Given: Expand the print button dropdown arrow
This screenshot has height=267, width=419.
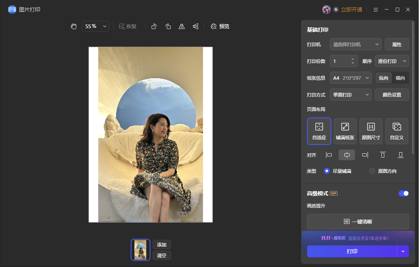Looking at the screenshot, I should pyautogui.click(x=403, y=251).
